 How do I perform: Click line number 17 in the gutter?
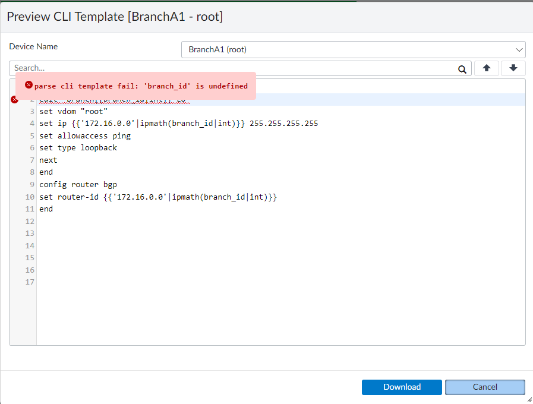tap(30, 282)
